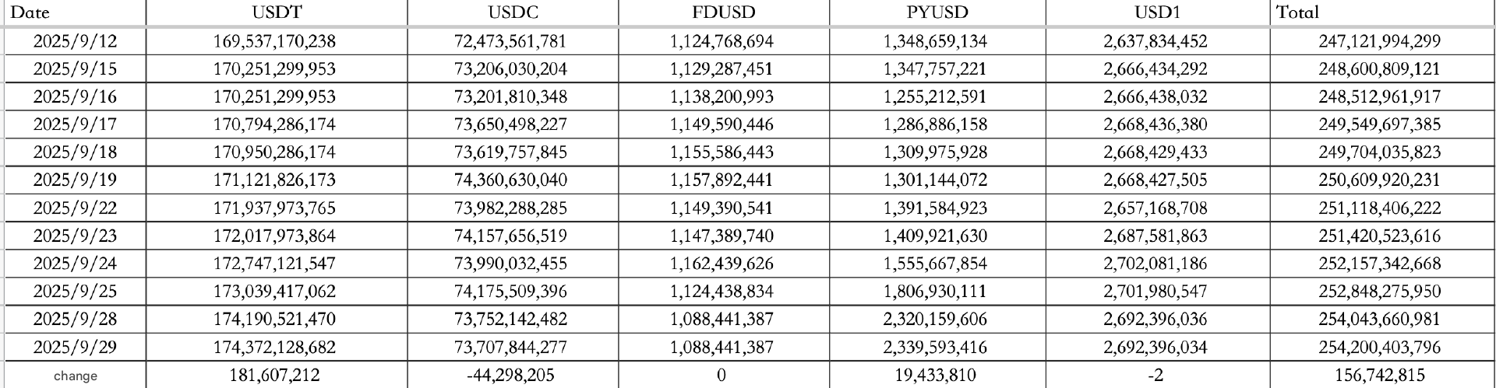Select the Total change cell 156,742,815
1496x388 pixels.
pos(1380,376)
